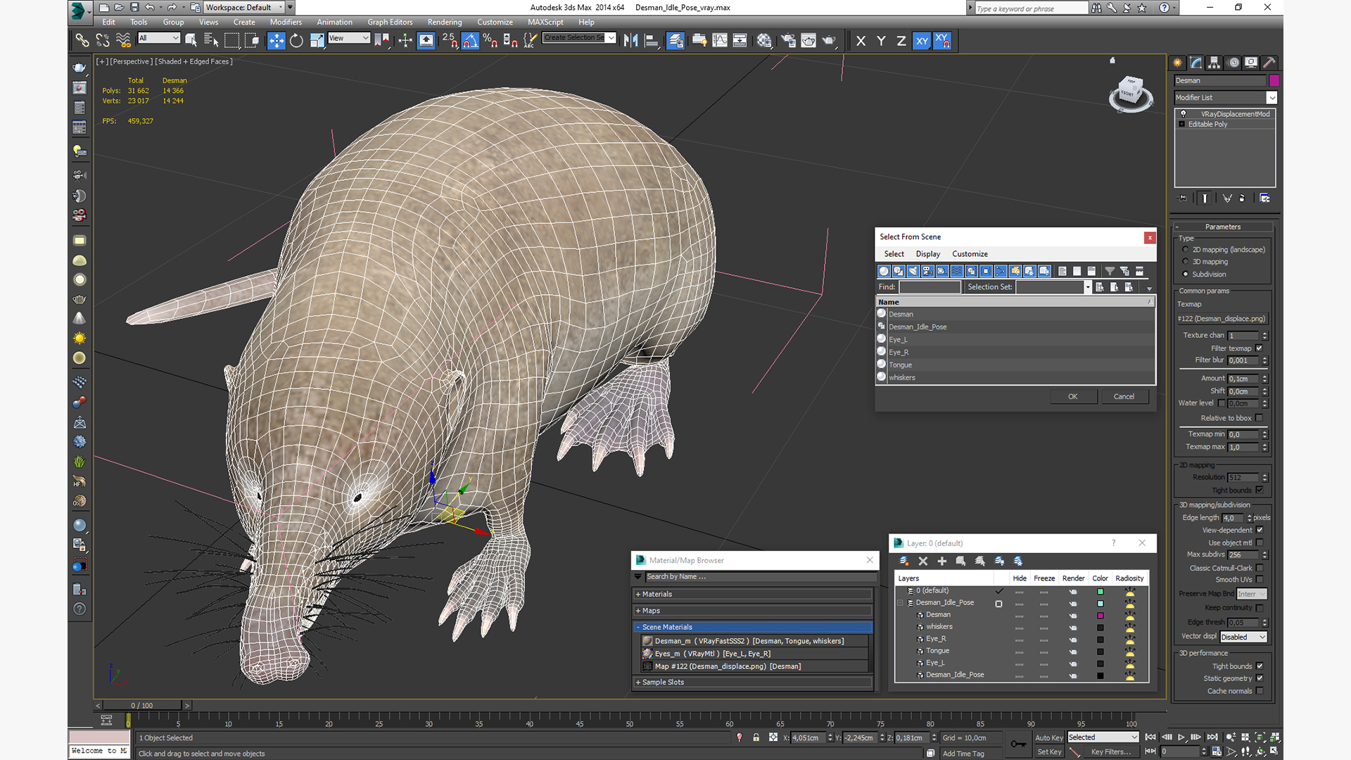Click the magenta object color swatch beside Desman name

tap(1274, 80)
